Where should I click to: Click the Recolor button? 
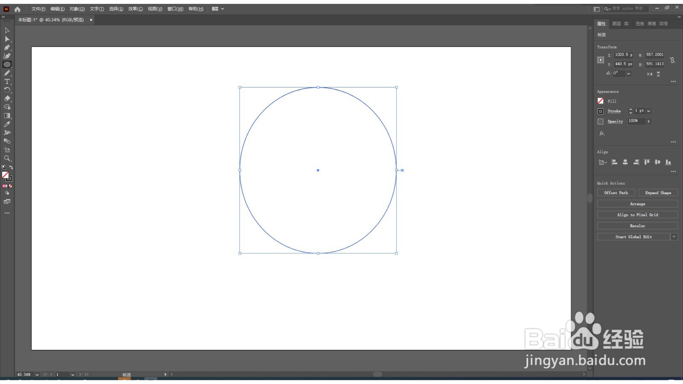(x=637, y=226)
